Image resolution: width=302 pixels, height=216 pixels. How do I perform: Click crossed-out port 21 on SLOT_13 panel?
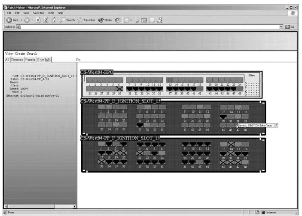coord(140,153)
